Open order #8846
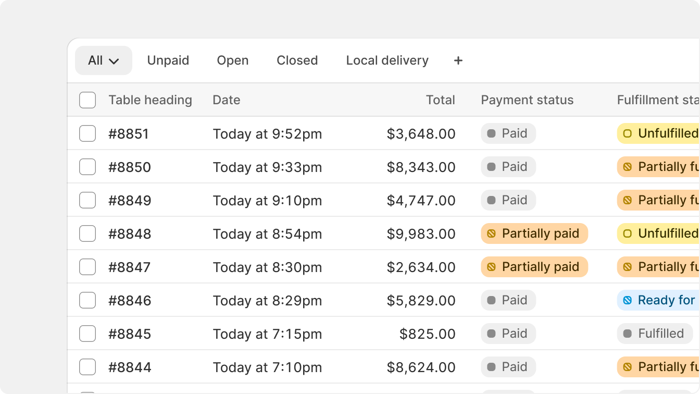 point(130,301)
